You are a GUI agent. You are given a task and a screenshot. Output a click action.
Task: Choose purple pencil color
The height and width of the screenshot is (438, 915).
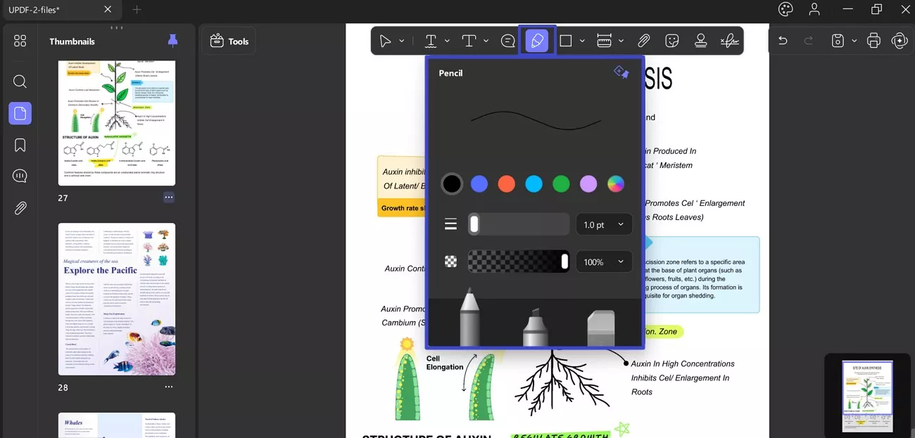pos(588,184)
